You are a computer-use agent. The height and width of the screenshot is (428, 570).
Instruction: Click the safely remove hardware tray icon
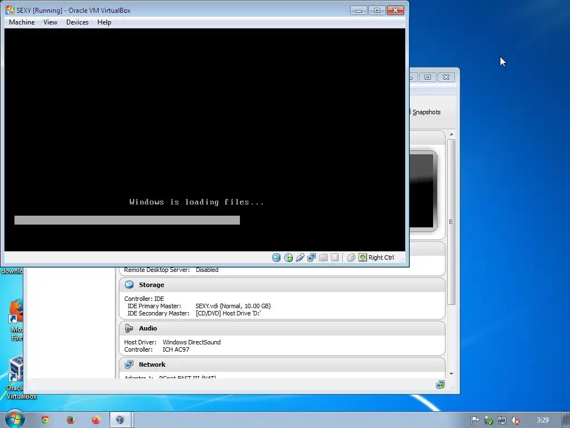[489, 420]
